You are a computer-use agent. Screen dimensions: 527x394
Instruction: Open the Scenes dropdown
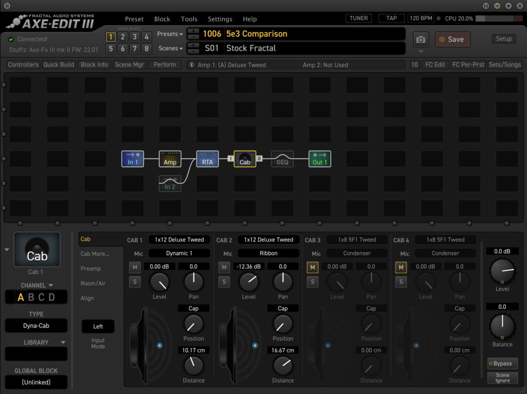click(x=170, y=48)
